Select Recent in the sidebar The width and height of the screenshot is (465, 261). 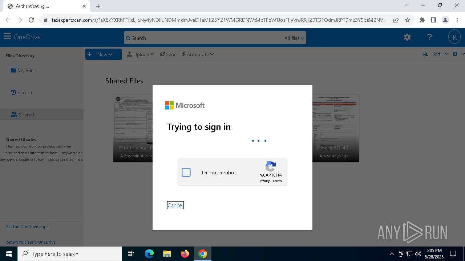coord(22,92)
